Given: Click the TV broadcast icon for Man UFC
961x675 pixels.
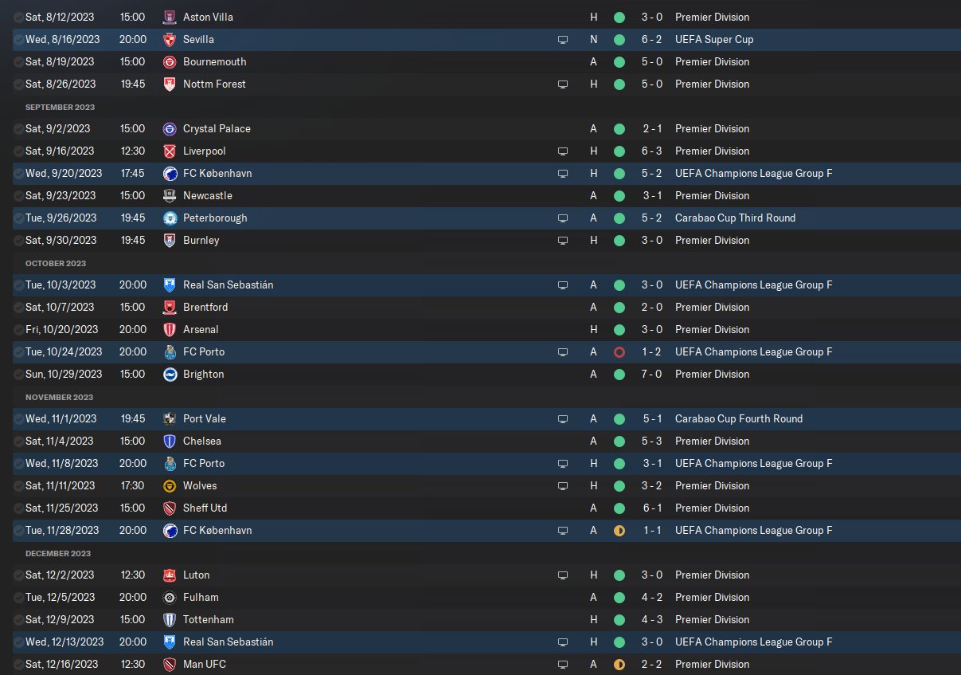Looking at the screenshot, I should [x=563, y=664].
